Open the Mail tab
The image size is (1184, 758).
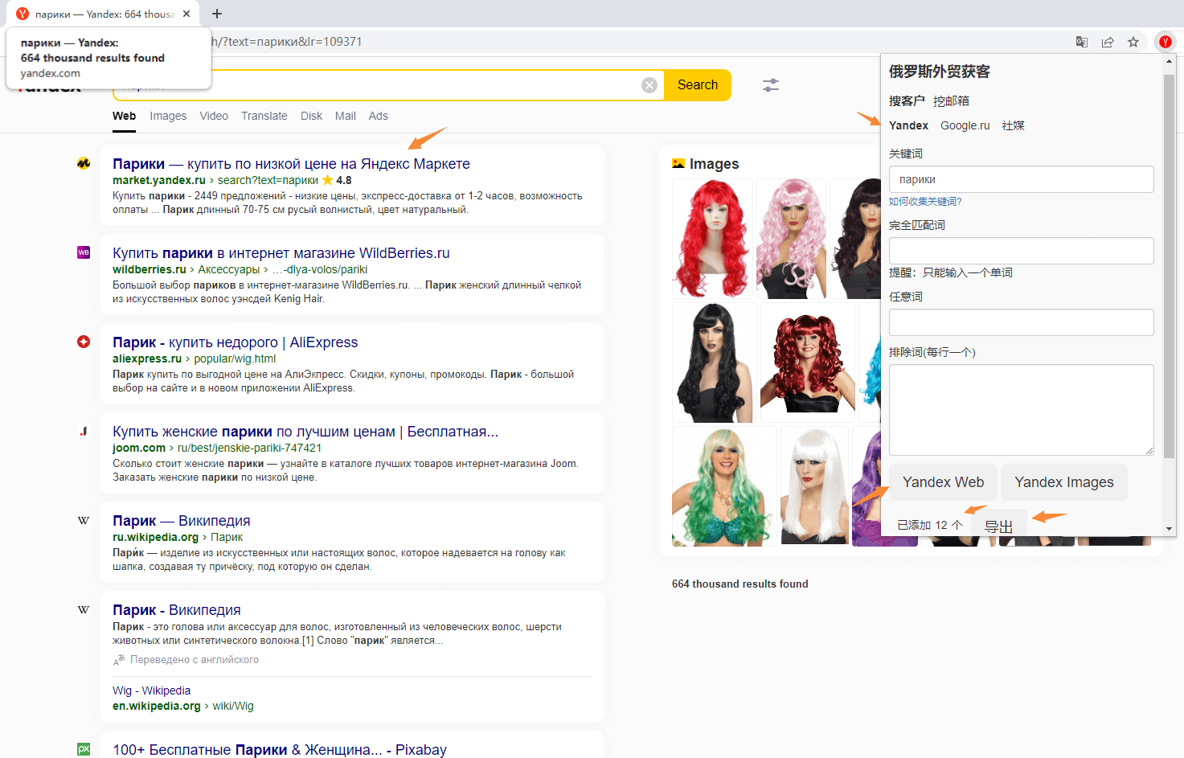click(x=346, y=116)
